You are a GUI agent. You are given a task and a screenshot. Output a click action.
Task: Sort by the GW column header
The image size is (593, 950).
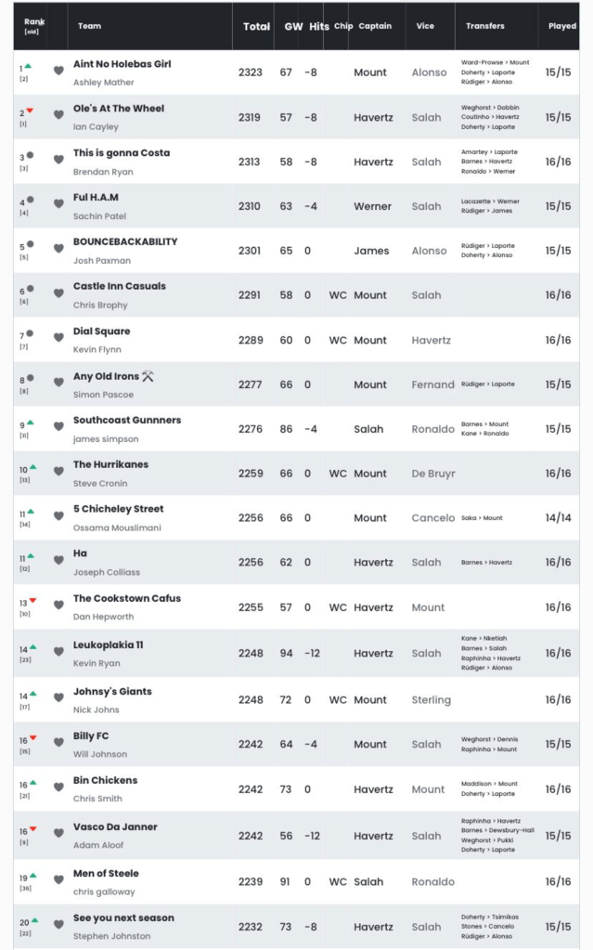pyautogui.click(x=291, y=26)
